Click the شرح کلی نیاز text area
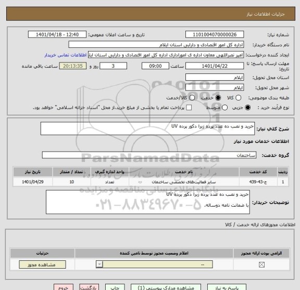This screenshot has height=290, width=300. coord(147,129)
